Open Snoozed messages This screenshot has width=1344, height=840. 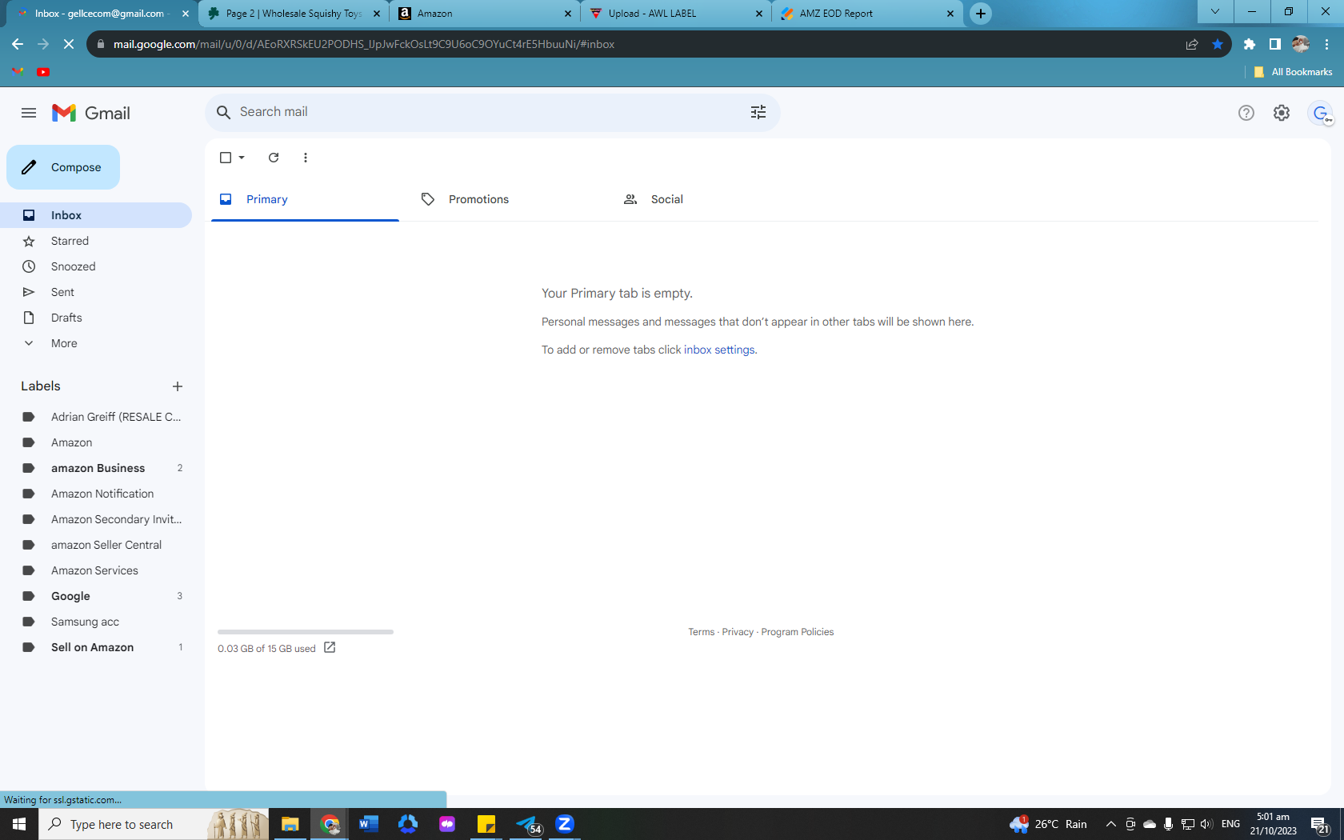click(96, 266)
